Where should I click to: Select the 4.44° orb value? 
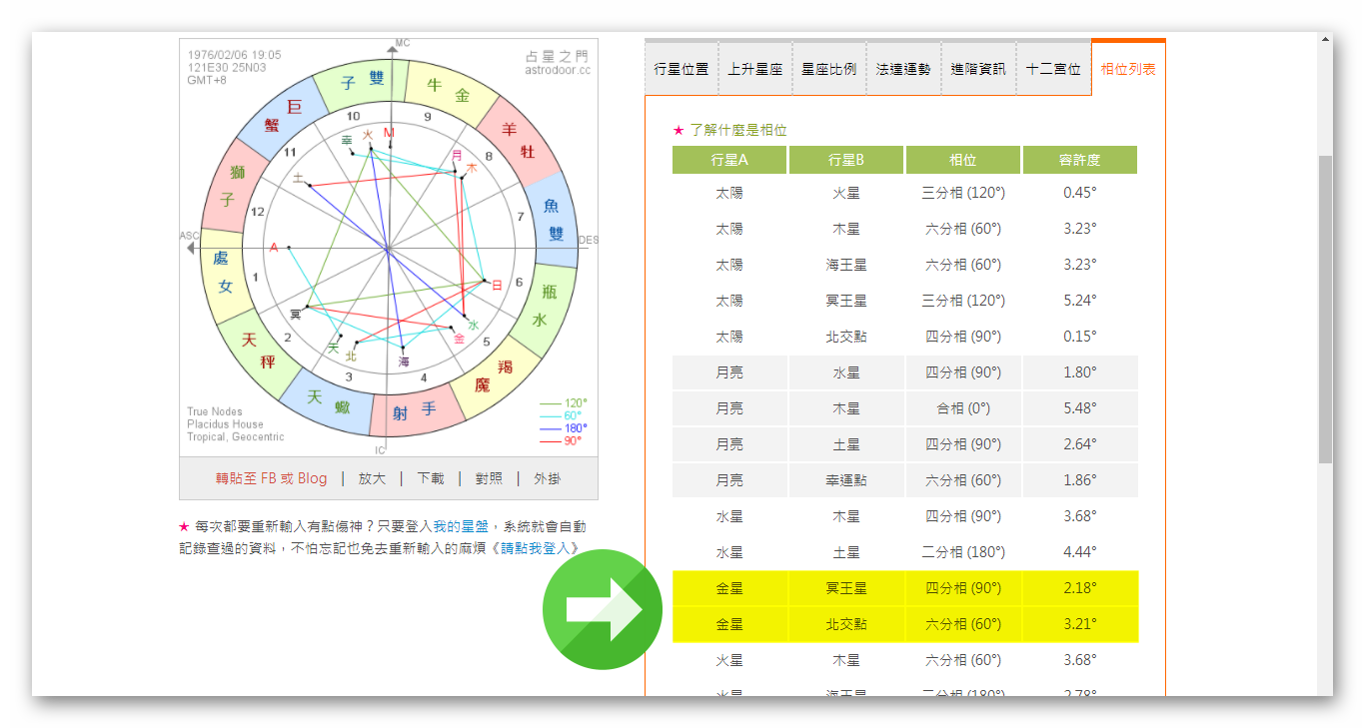coord(1080,552)
